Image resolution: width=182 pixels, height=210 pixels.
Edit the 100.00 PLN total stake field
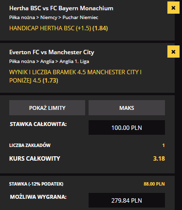pyautogui.click(x=127, y=127)
